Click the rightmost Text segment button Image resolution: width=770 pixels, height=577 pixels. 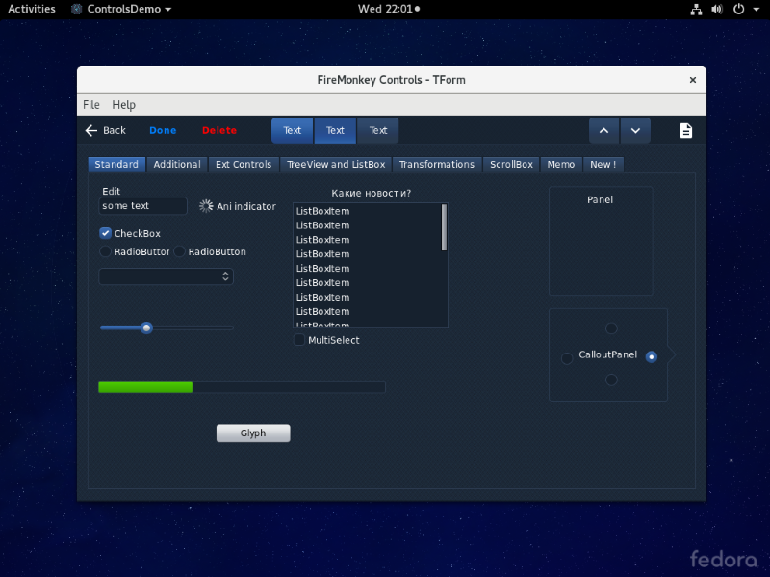[x=378, y=131]
